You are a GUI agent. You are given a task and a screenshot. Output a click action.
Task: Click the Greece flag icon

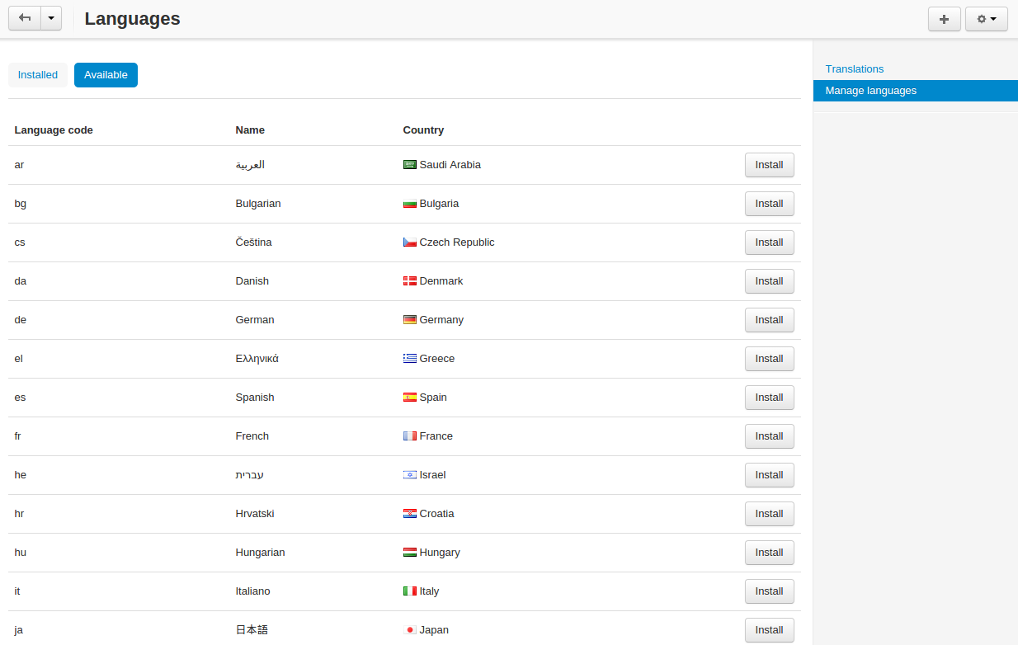click(x=410, y=359)
